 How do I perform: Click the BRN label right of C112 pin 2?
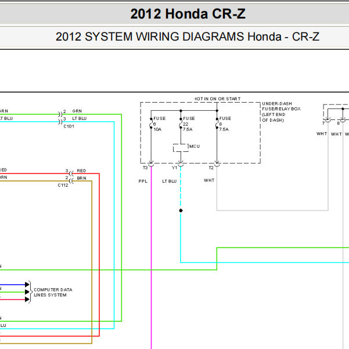point(81,178)
